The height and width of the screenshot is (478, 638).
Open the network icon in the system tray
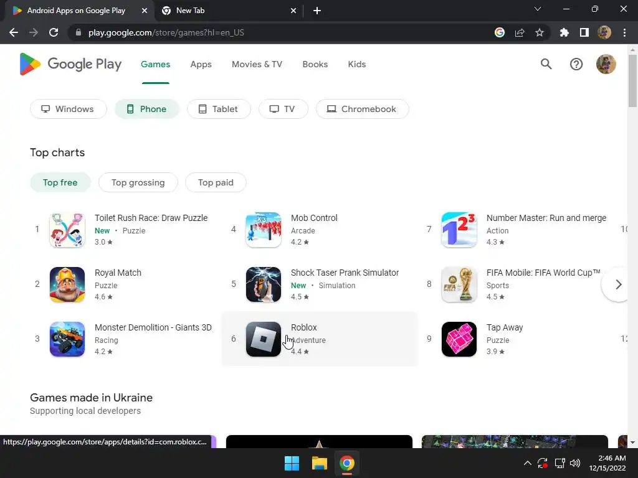pyautogui.click(x=560, y=463)
